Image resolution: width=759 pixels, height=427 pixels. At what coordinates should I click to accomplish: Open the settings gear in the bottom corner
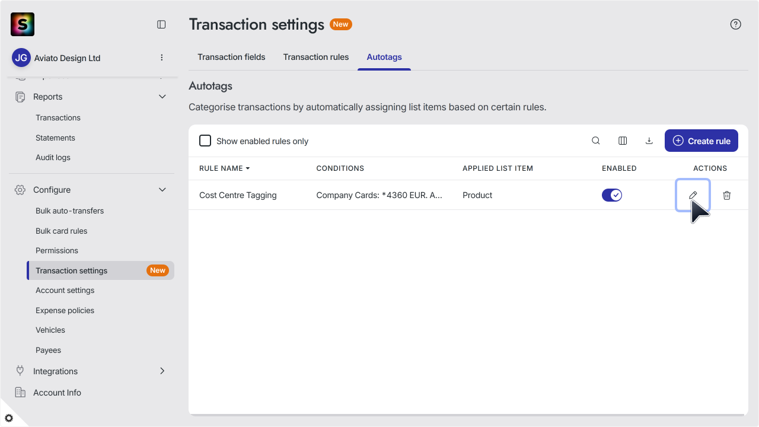(x=9, y=418)
